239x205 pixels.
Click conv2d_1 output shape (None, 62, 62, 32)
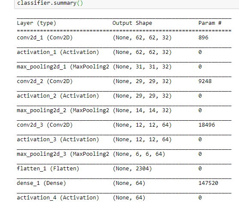pos(142,38)
